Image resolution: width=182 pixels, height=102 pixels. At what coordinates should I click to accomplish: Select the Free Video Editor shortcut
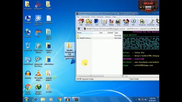click(38, 20)
